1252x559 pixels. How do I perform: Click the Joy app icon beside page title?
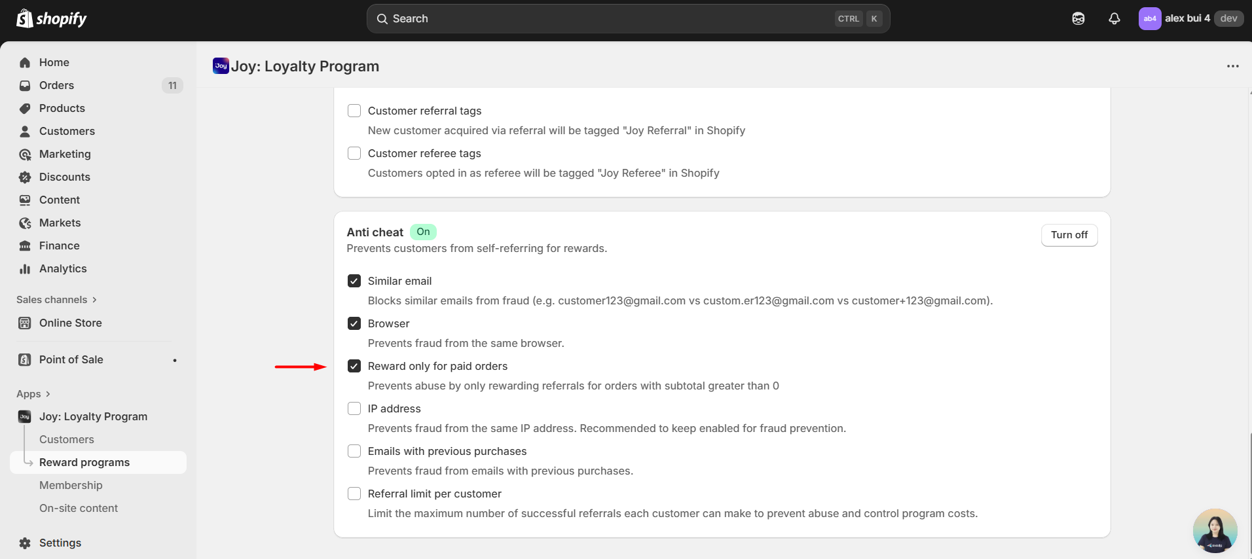click(221, 66)
